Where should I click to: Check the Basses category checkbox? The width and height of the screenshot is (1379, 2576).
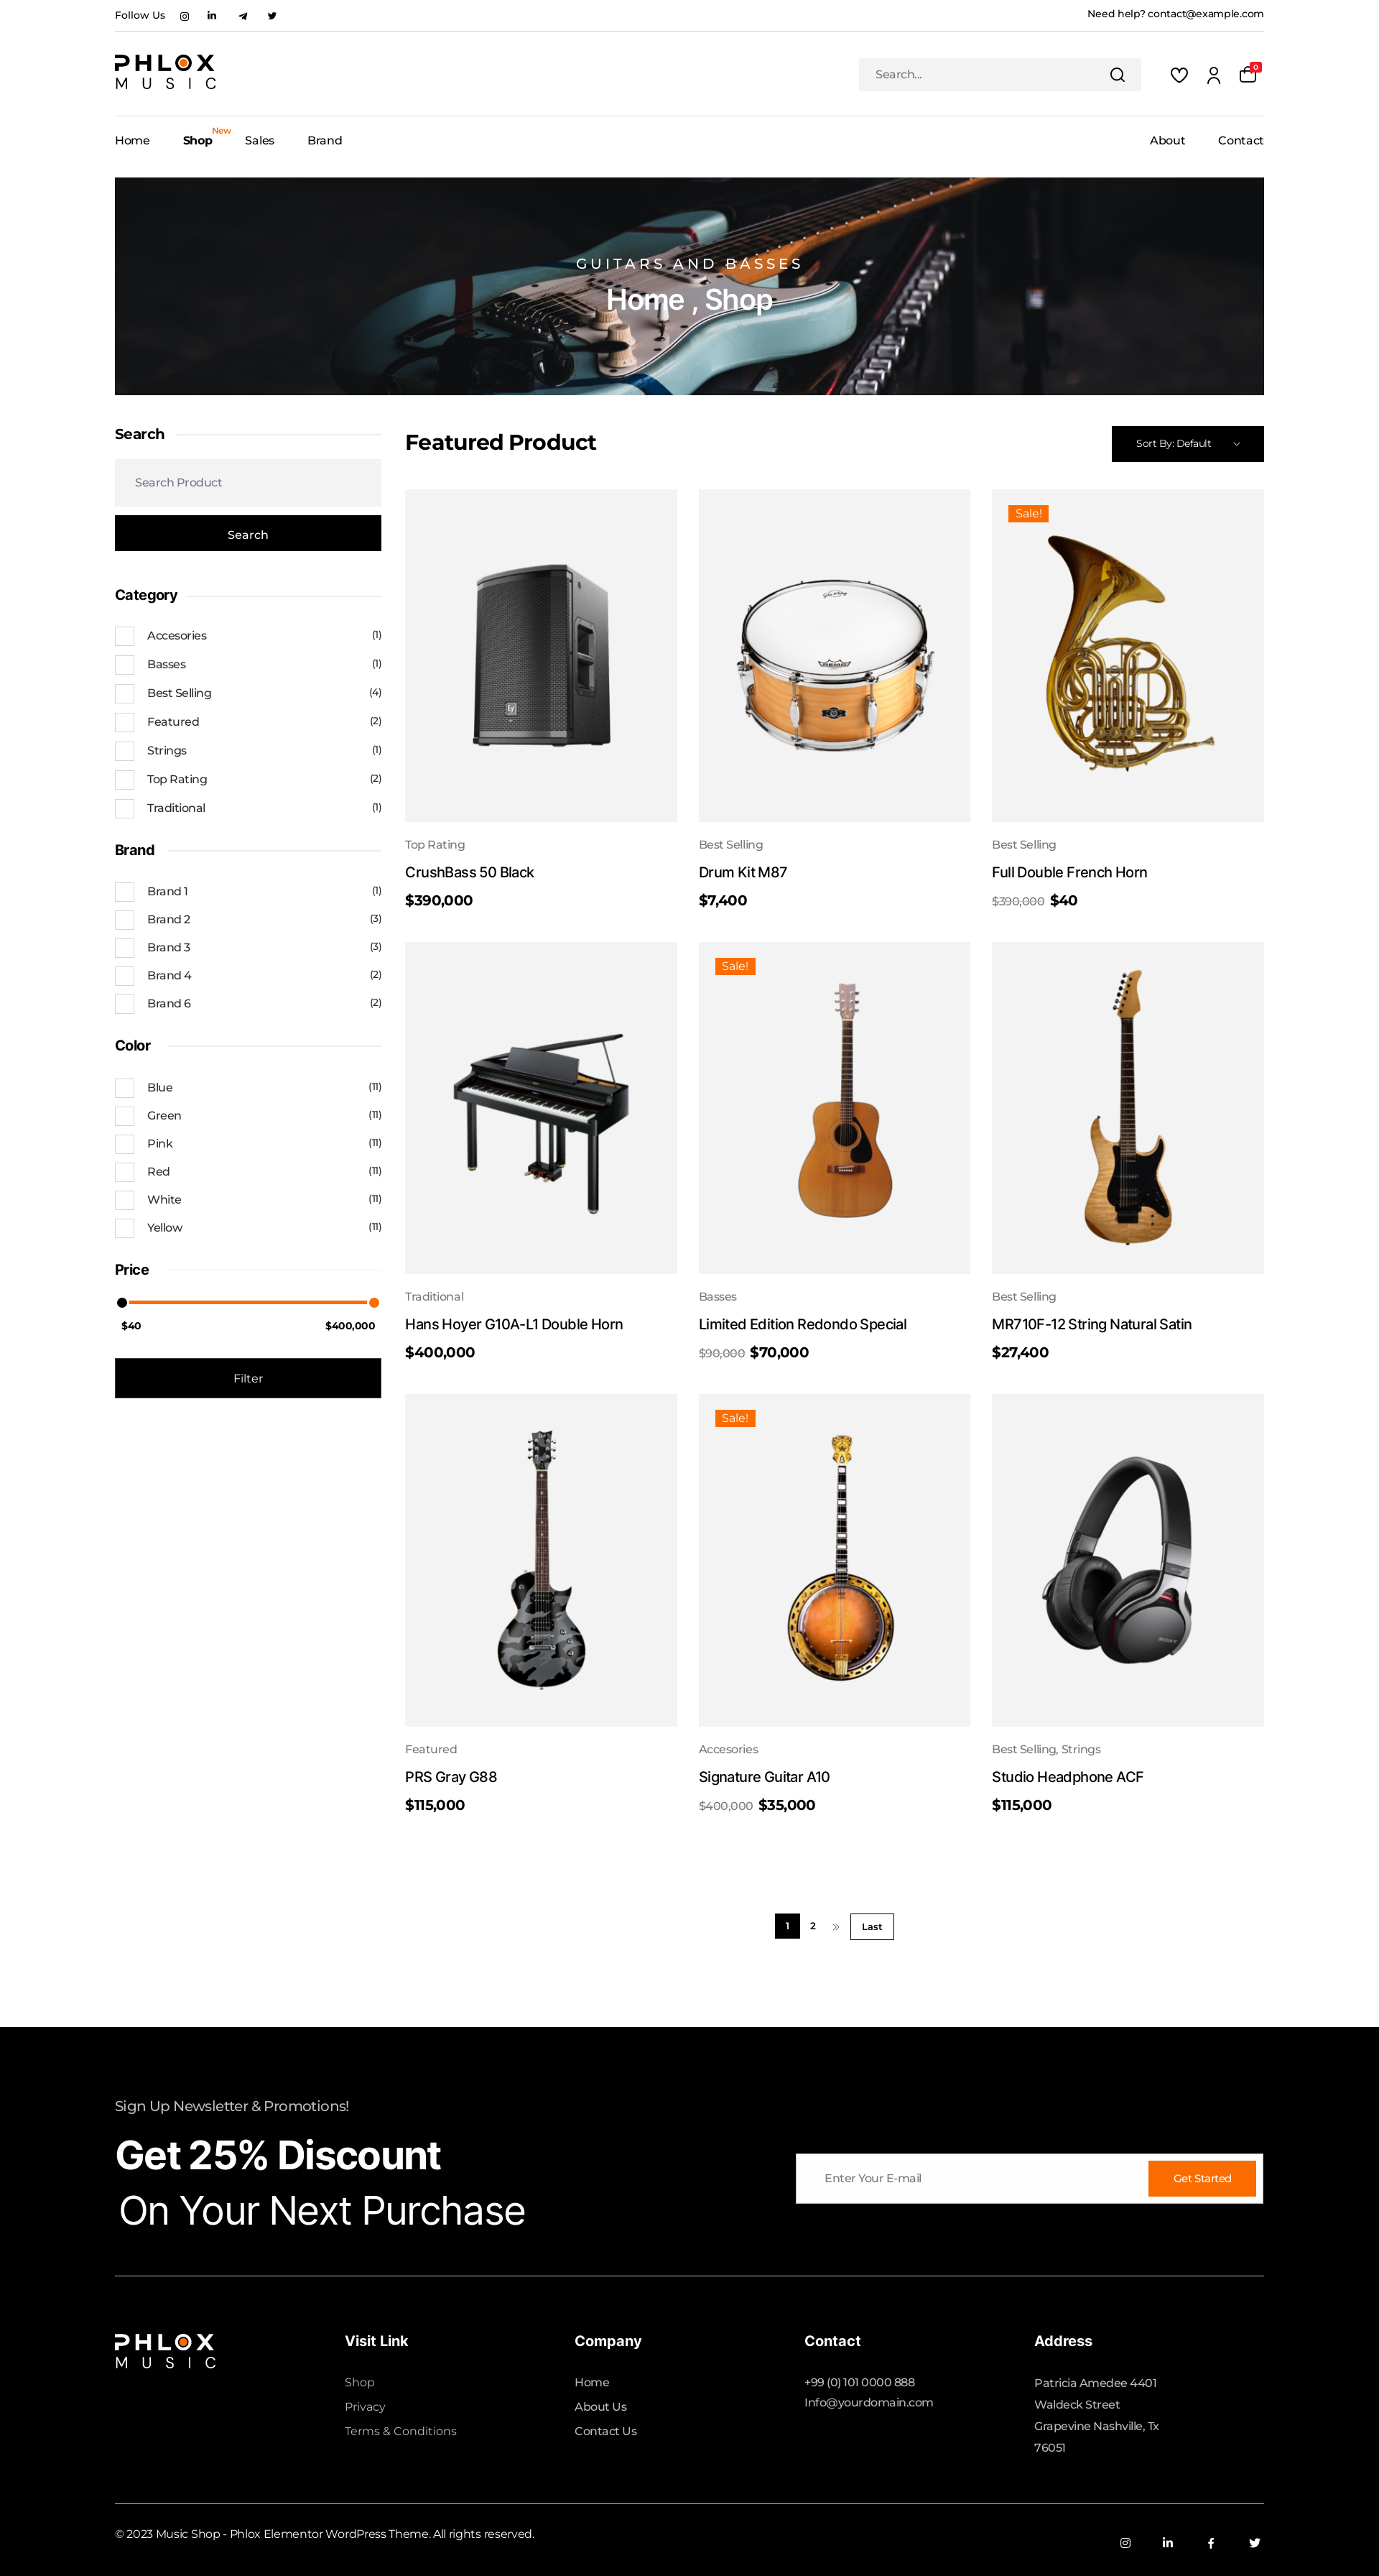pyautogui.click(x=125, y=665)
